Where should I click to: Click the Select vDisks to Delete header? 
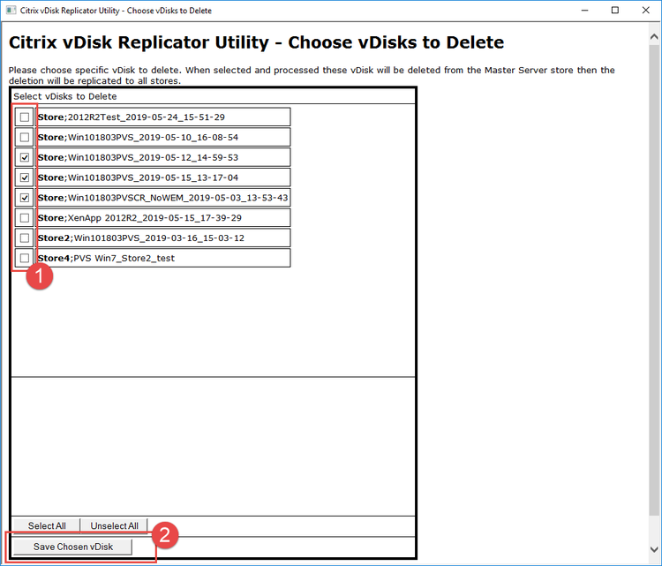[x=65, y=96]
